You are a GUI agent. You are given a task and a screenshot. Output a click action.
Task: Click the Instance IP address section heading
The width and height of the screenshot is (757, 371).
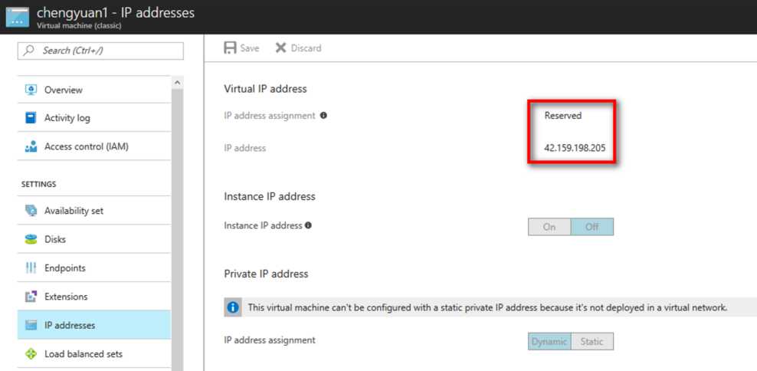pyautogui.click(x=270, y=196)
